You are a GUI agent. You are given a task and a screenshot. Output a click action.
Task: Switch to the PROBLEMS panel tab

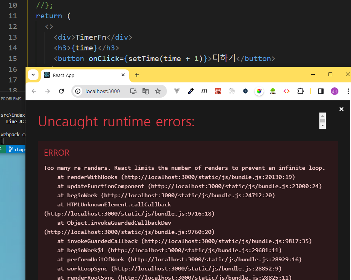coord(11,99)
